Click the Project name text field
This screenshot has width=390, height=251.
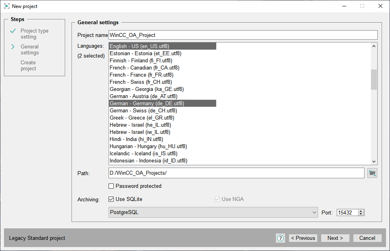(243, 35)
